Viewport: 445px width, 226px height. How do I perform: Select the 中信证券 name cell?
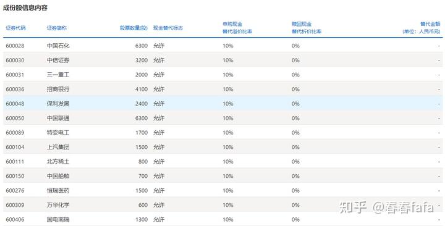[x=58, y=60]
